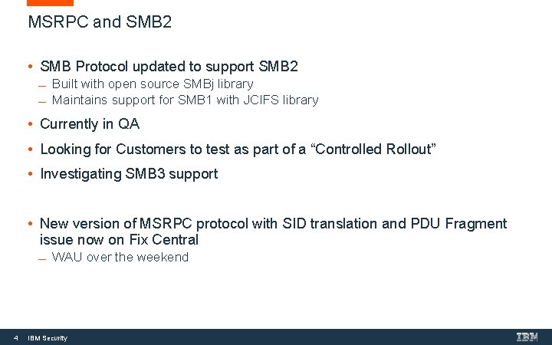Screen dimensions: 552x345
Task: Click the "SMB Protocol updated to support SMB2" bullet
Action: (169, 67)
